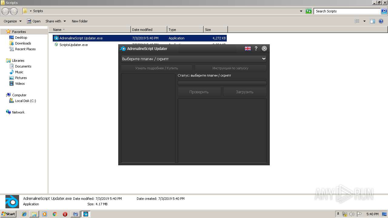Show hidden system tray icons

(x=338, y=214)
